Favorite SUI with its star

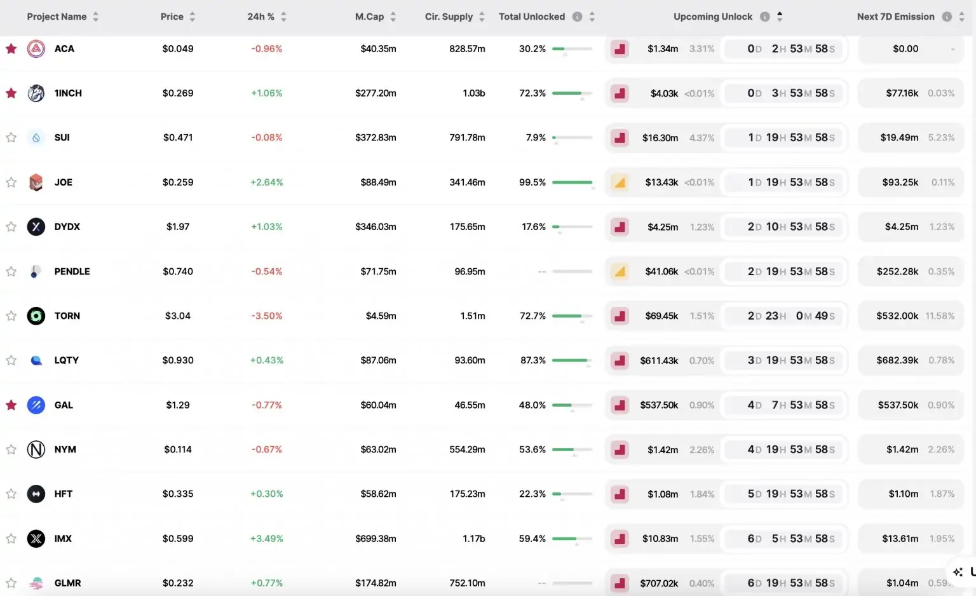[11, 137]
